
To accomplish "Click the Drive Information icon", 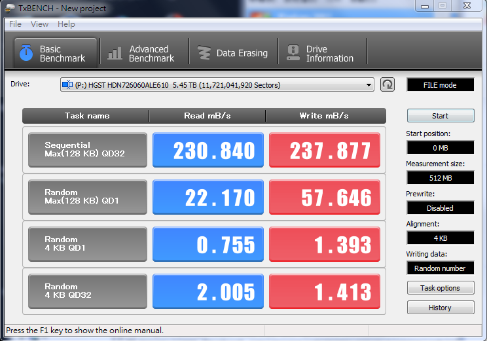I will [293, 53].
